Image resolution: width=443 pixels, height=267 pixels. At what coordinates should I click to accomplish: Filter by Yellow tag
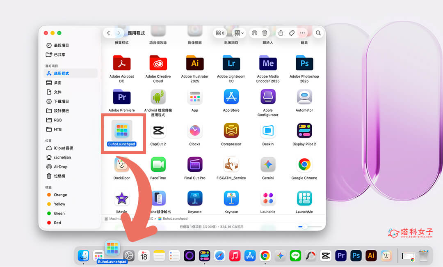[71, 204]
